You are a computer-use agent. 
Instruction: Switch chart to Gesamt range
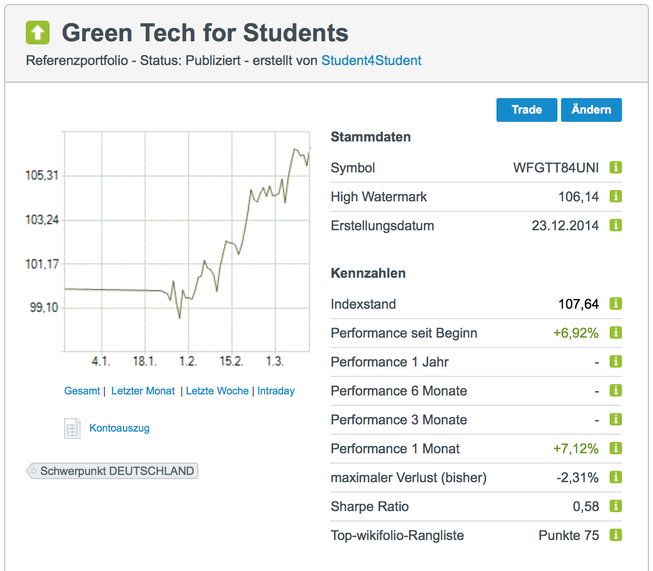pos(82,391)
